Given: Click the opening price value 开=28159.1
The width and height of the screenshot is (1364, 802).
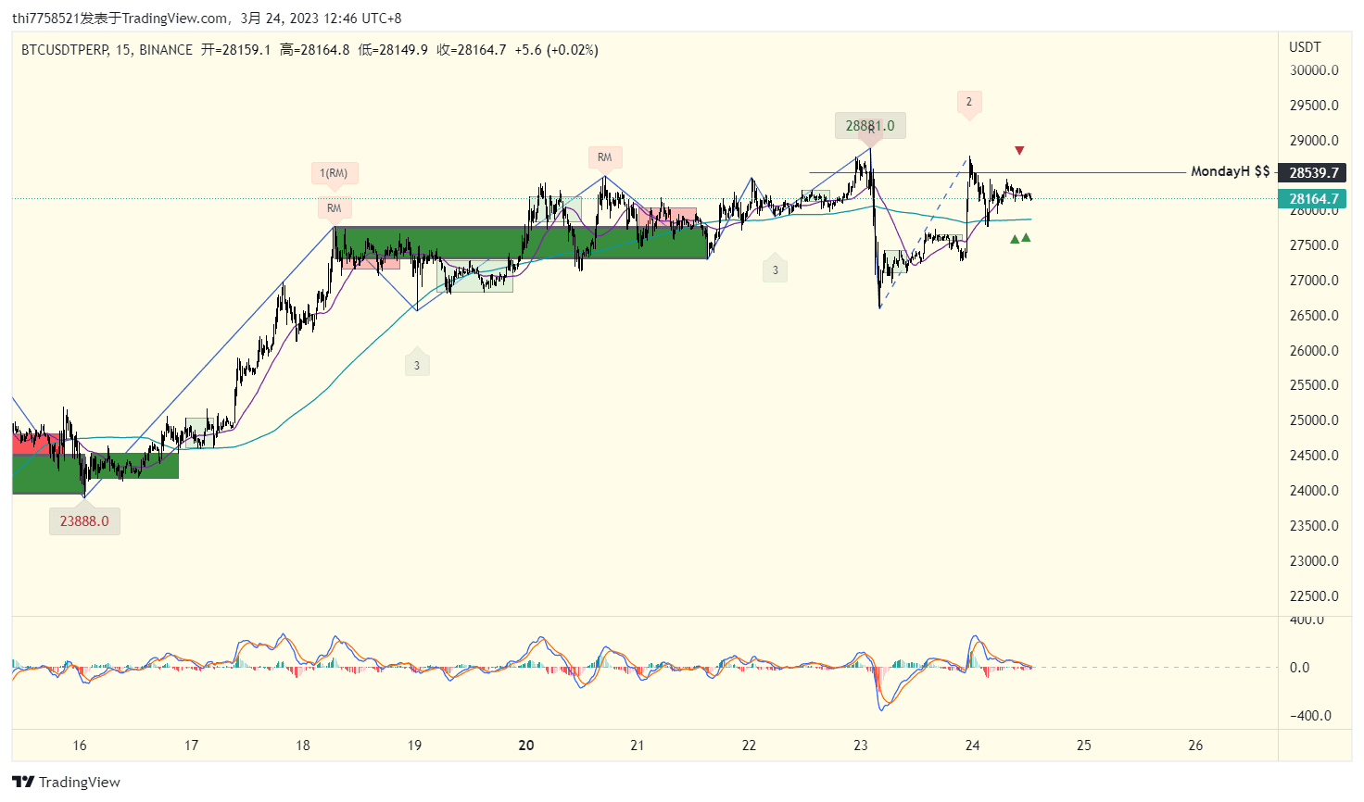Looking at the screenshot, I should (236, 50).
